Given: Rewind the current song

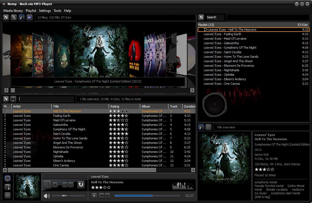Looking at the screenshot, I should [102, 196].
